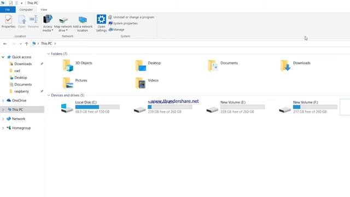350x197 pixels.
Task: Select the Pictures folder icon
Action: [68, 83]
